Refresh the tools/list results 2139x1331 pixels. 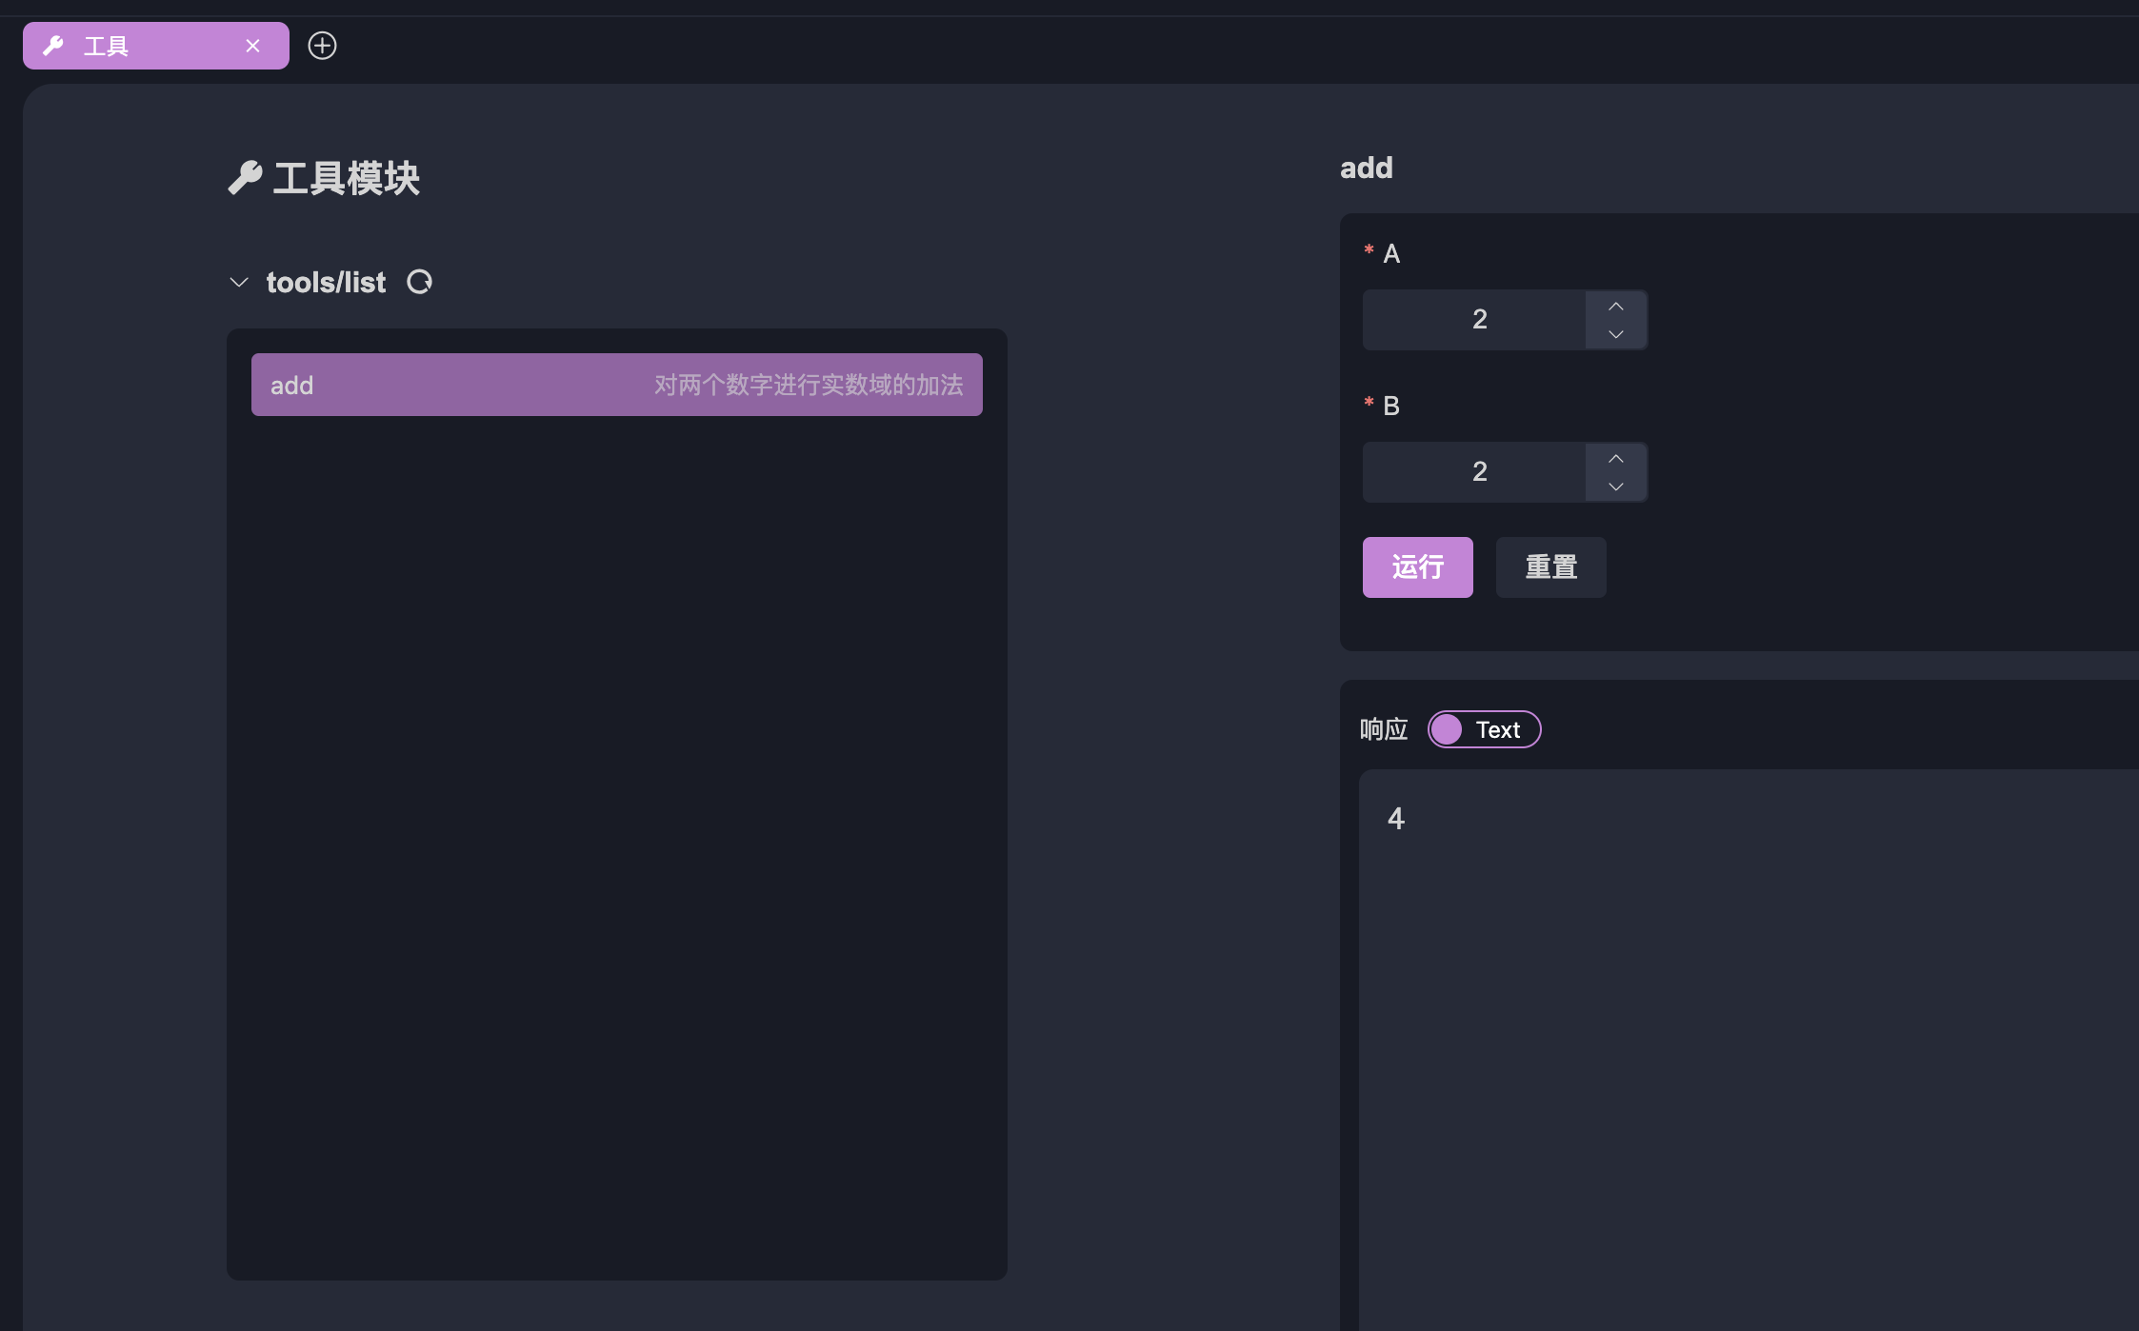pos(420,282)
